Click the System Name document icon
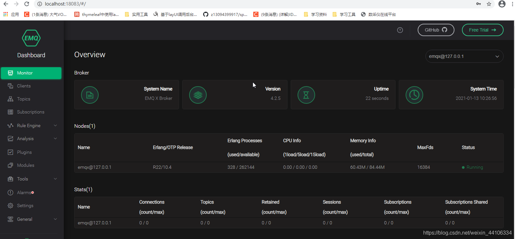The width and height of the screenshot is (515, 239). pyautogui.click(x=90, y=95)
